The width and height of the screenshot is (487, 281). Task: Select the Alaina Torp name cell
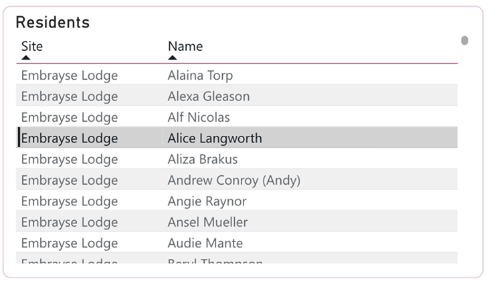pyautogui.click(x=200, y=76)
